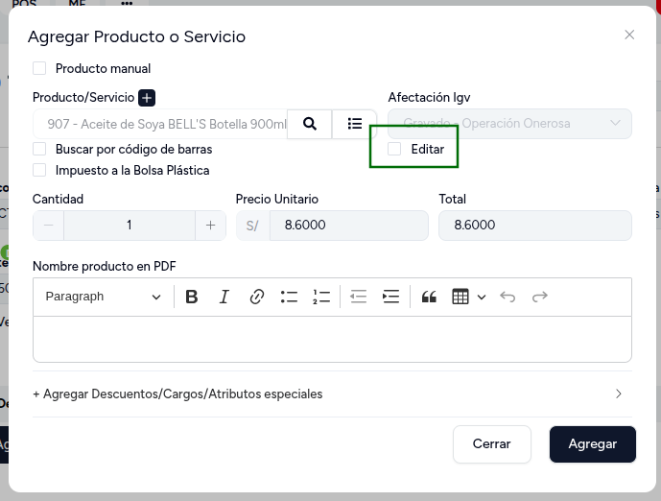
Task: Toggle bold formatting in the editor
Action: [192, 297]
